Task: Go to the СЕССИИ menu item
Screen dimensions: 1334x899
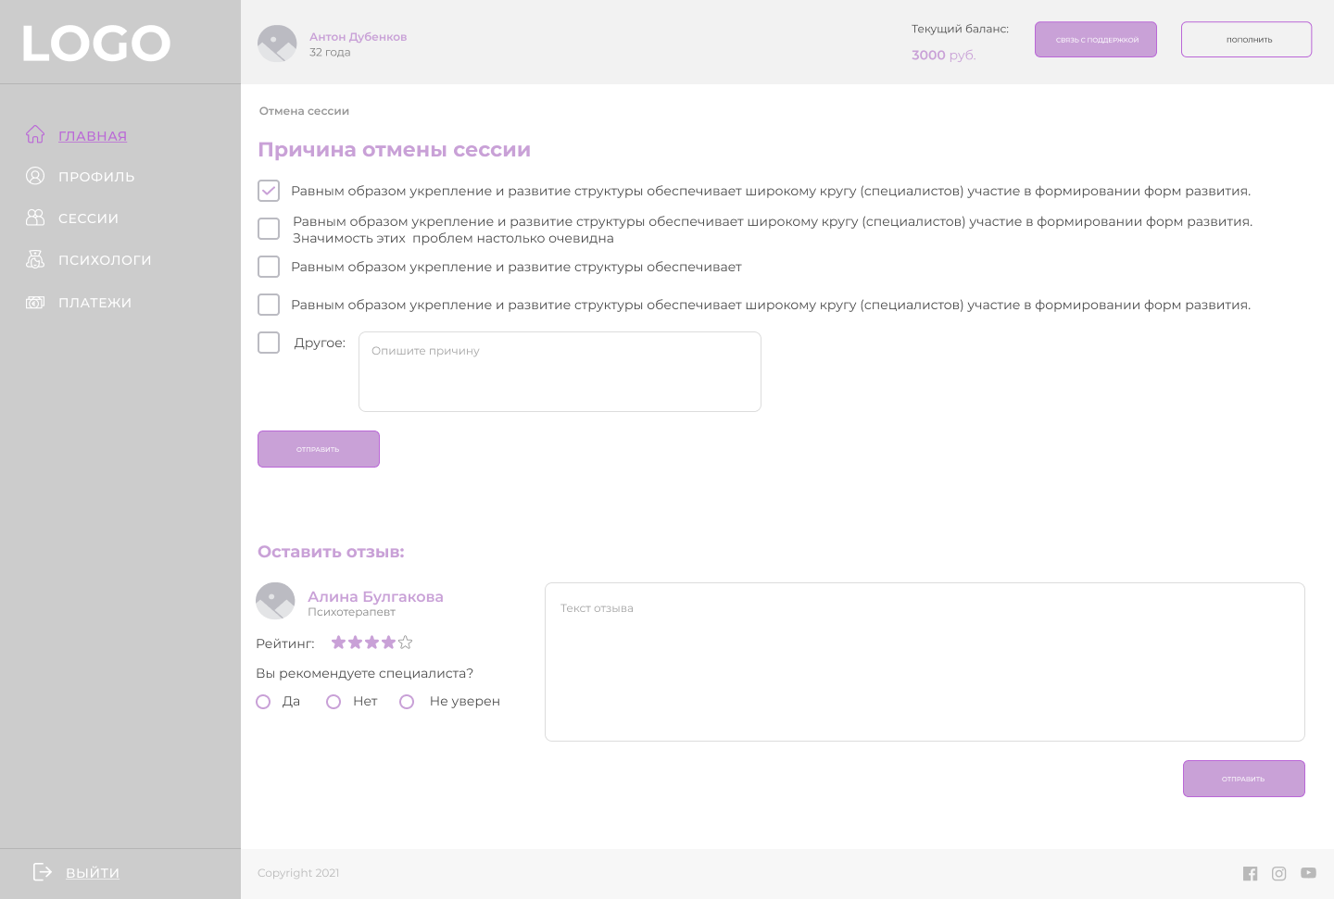Action: click(88, 219)
